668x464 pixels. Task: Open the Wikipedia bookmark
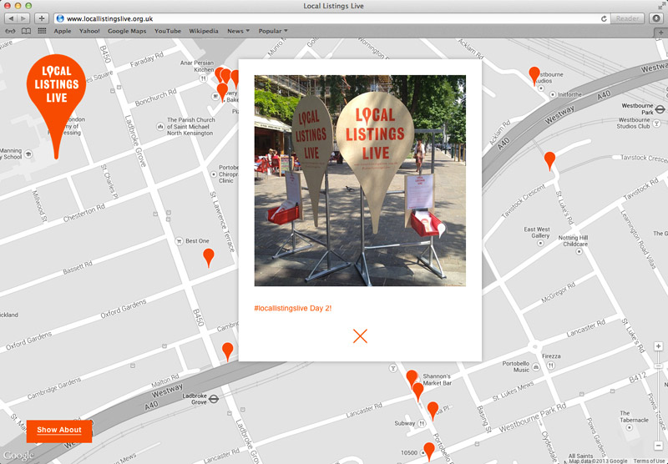[204, 31]
